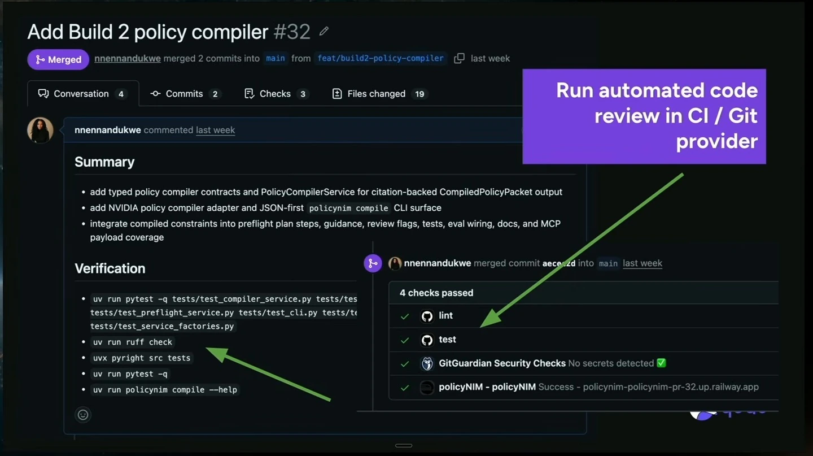The image size is (813, 456).
Task: Open nnennandukwe profile link in header
Action: click(x=127, y=58)
